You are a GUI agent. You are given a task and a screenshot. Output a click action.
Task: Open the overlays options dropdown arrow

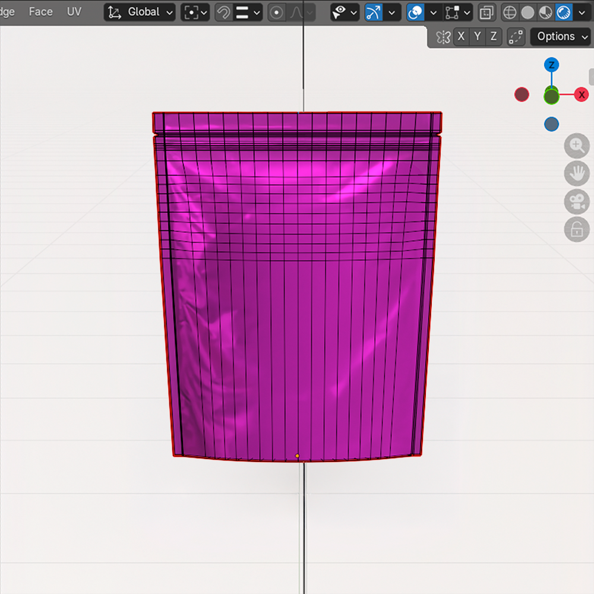point(434,12)
